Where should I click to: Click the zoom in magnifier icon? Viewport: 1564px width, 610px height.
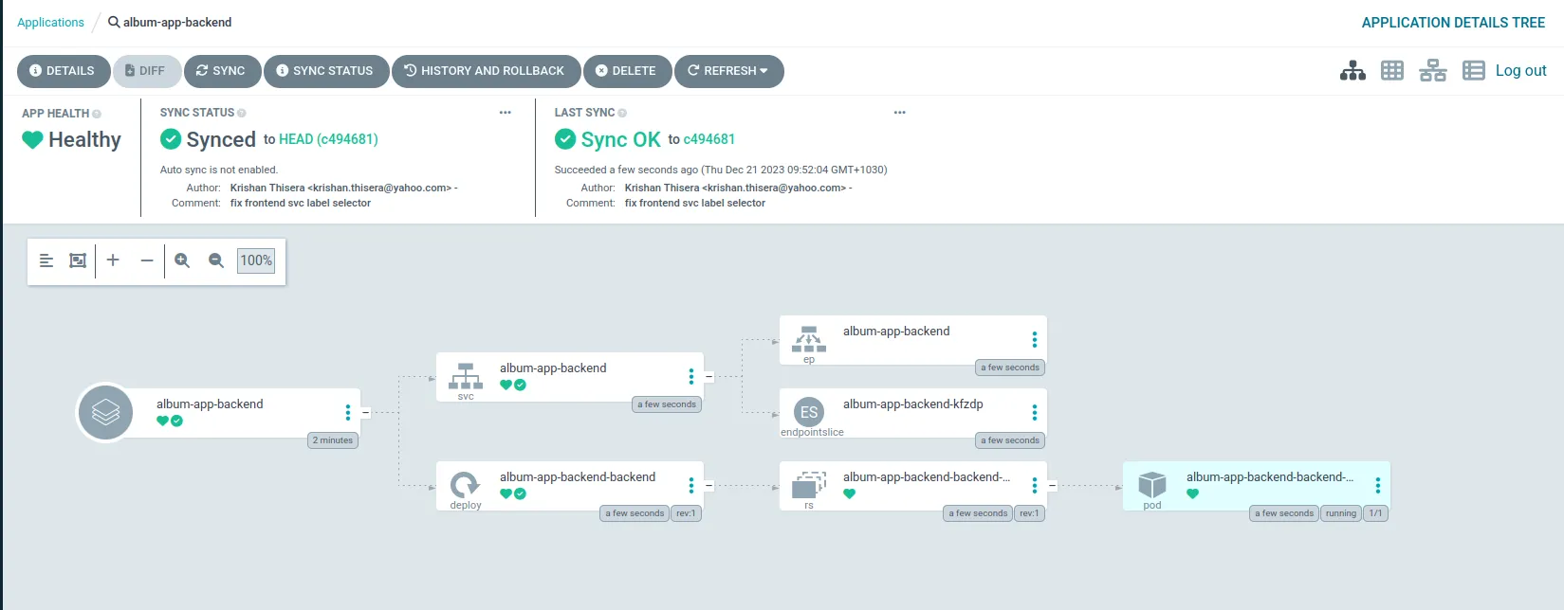(182, 260)
